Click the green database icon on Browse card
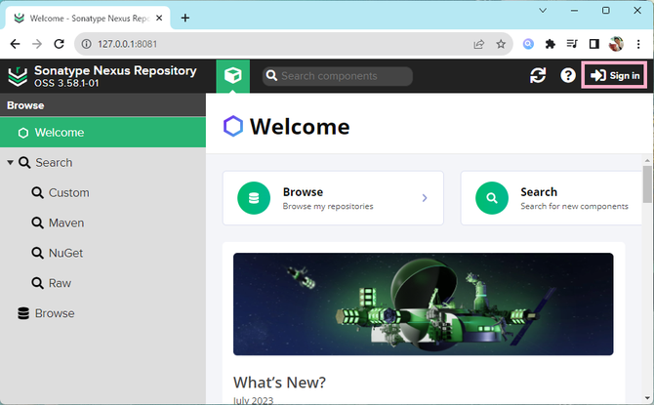The image size is (654, 405). (254, 198)
